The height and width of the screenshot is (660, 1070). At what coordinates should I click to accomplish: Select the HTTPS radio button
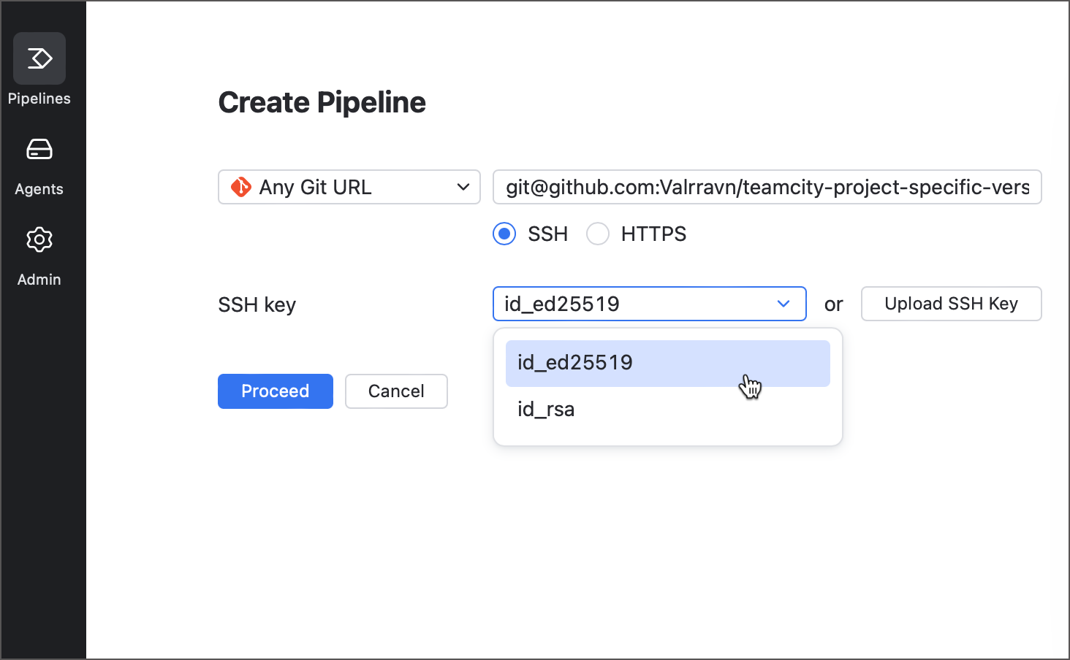[x=598, y=234]
